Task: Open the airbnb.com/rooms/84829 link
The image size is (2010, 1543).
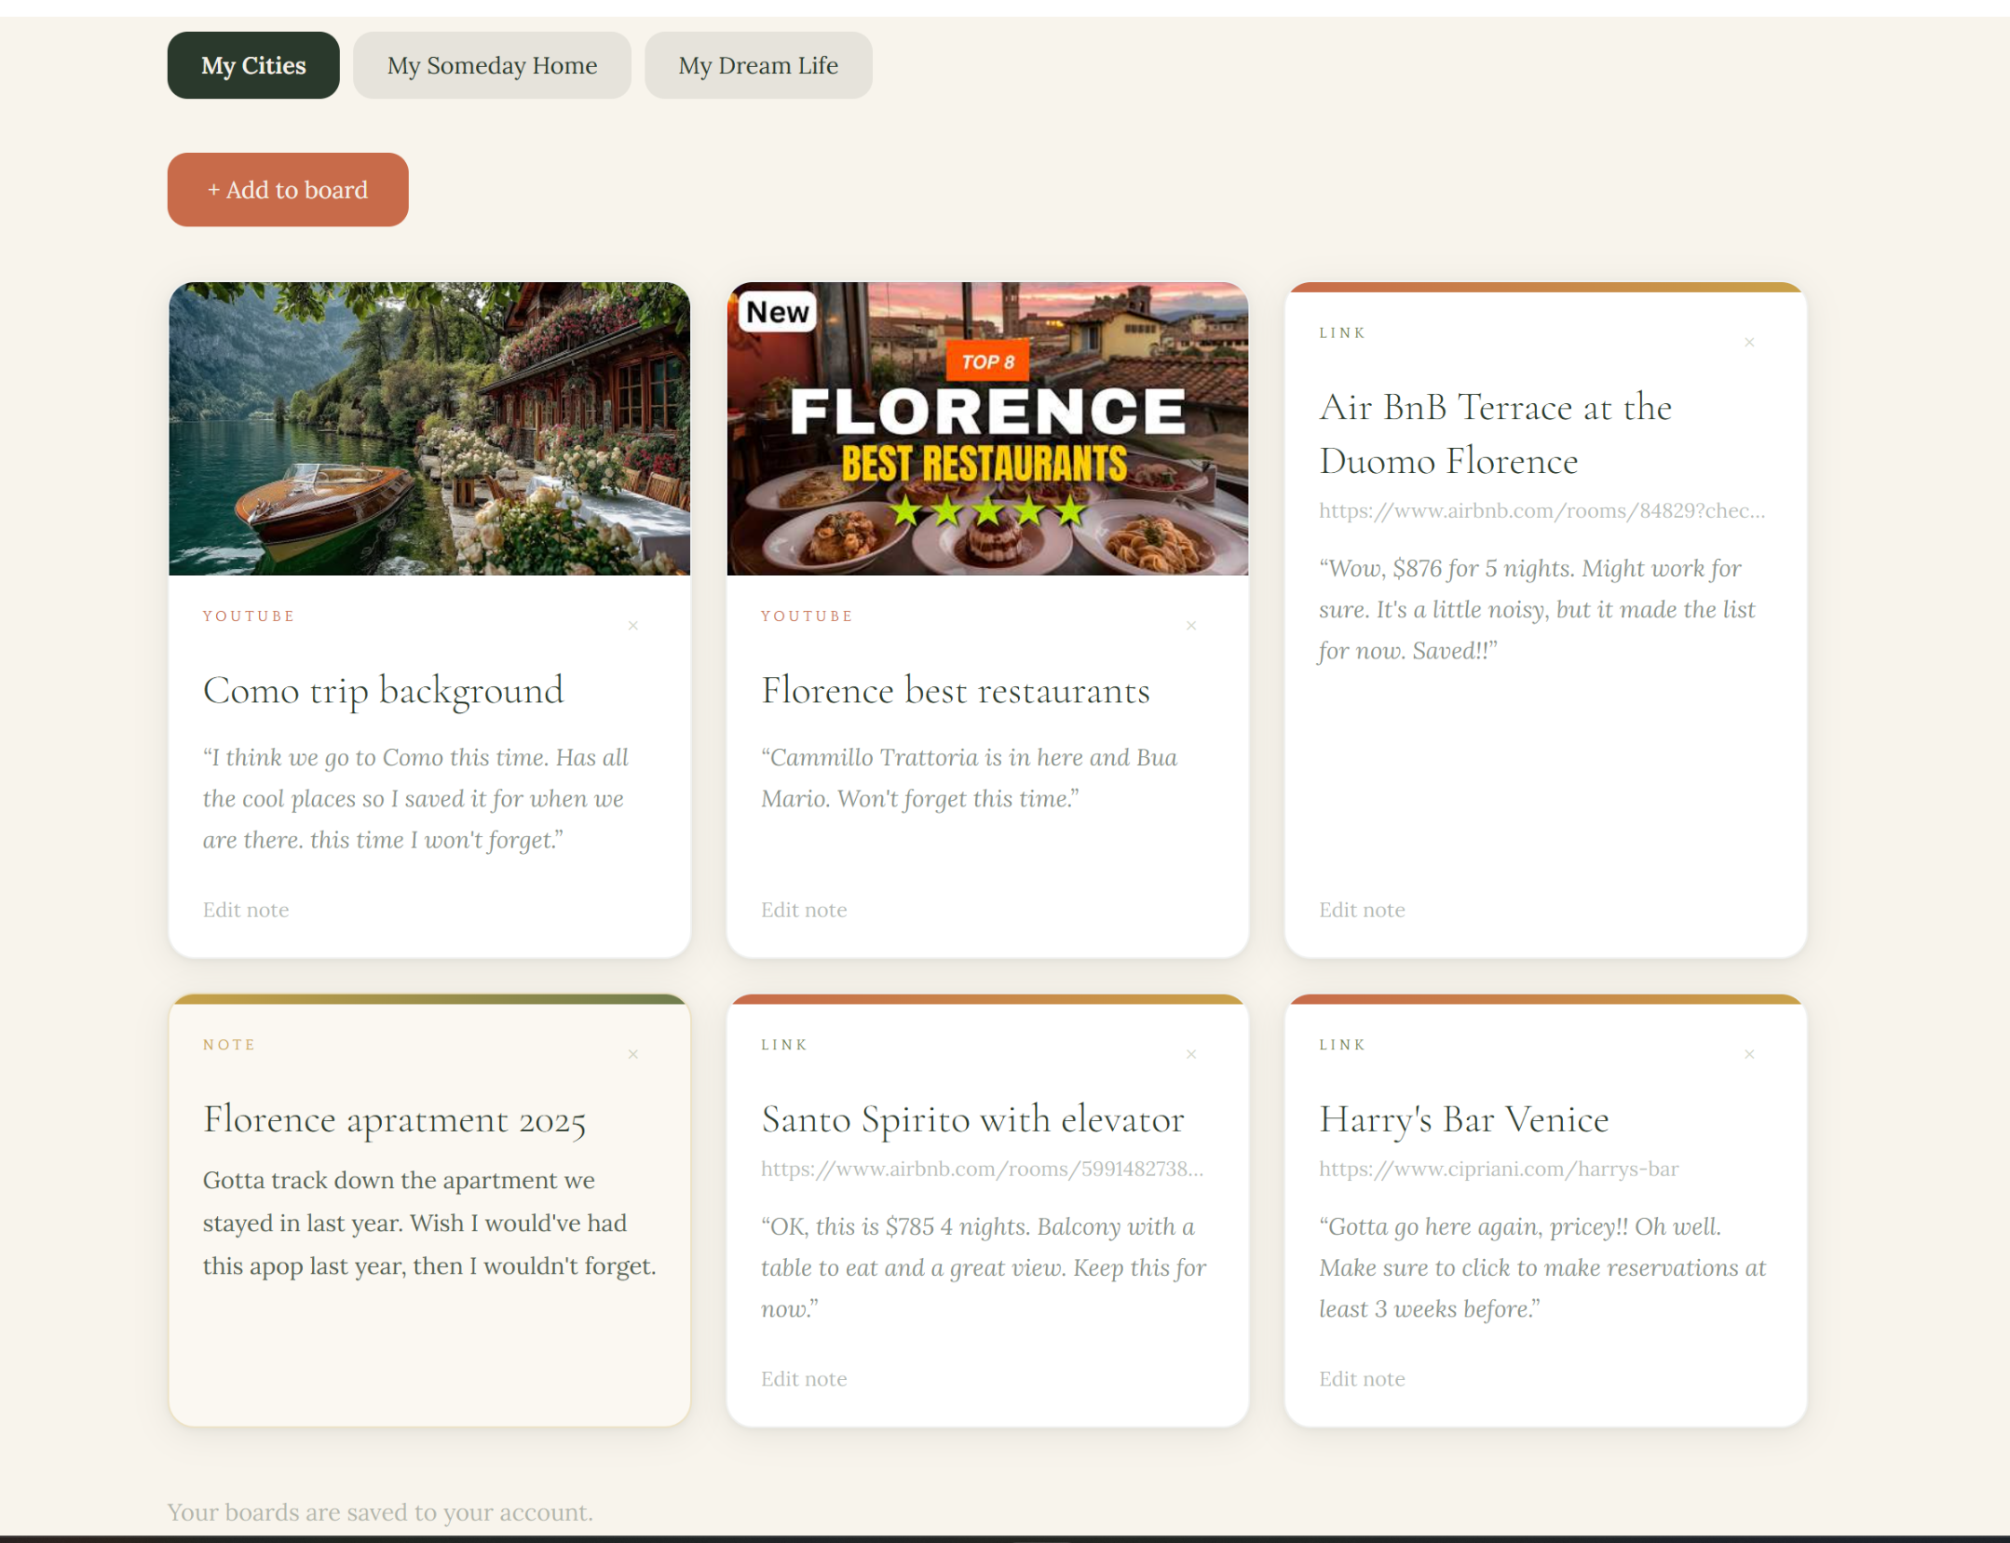Action: coord(1541,510)
